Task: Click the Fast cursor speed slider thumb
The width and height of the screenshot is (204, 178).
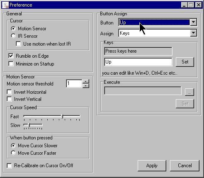Action: click(62, 117)
